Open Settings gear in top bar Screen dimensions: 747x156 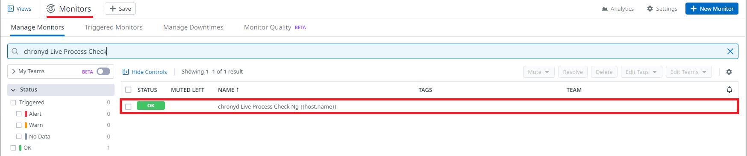click(x=650, y=9)
